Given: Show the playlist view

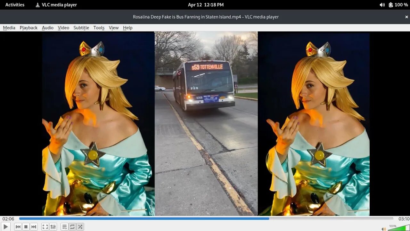Looking at the screenshot, I should [x=64, y=227].
